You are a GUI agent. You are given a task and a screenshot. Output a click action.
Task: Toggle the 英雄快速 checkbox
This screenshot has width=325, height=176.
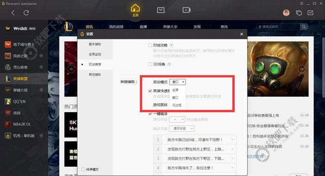150,91
